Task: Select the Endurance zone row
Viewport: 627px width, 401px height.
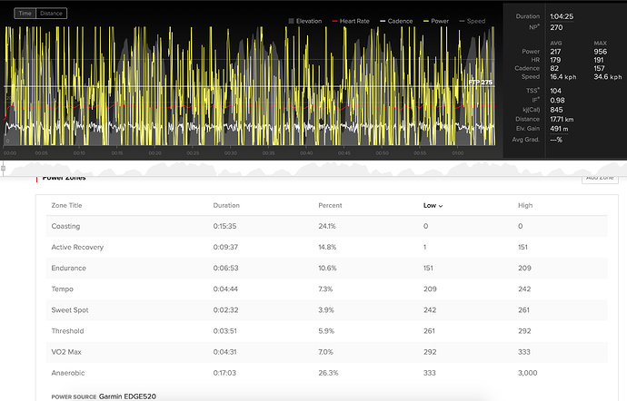Action: click(x=327, y=268)
